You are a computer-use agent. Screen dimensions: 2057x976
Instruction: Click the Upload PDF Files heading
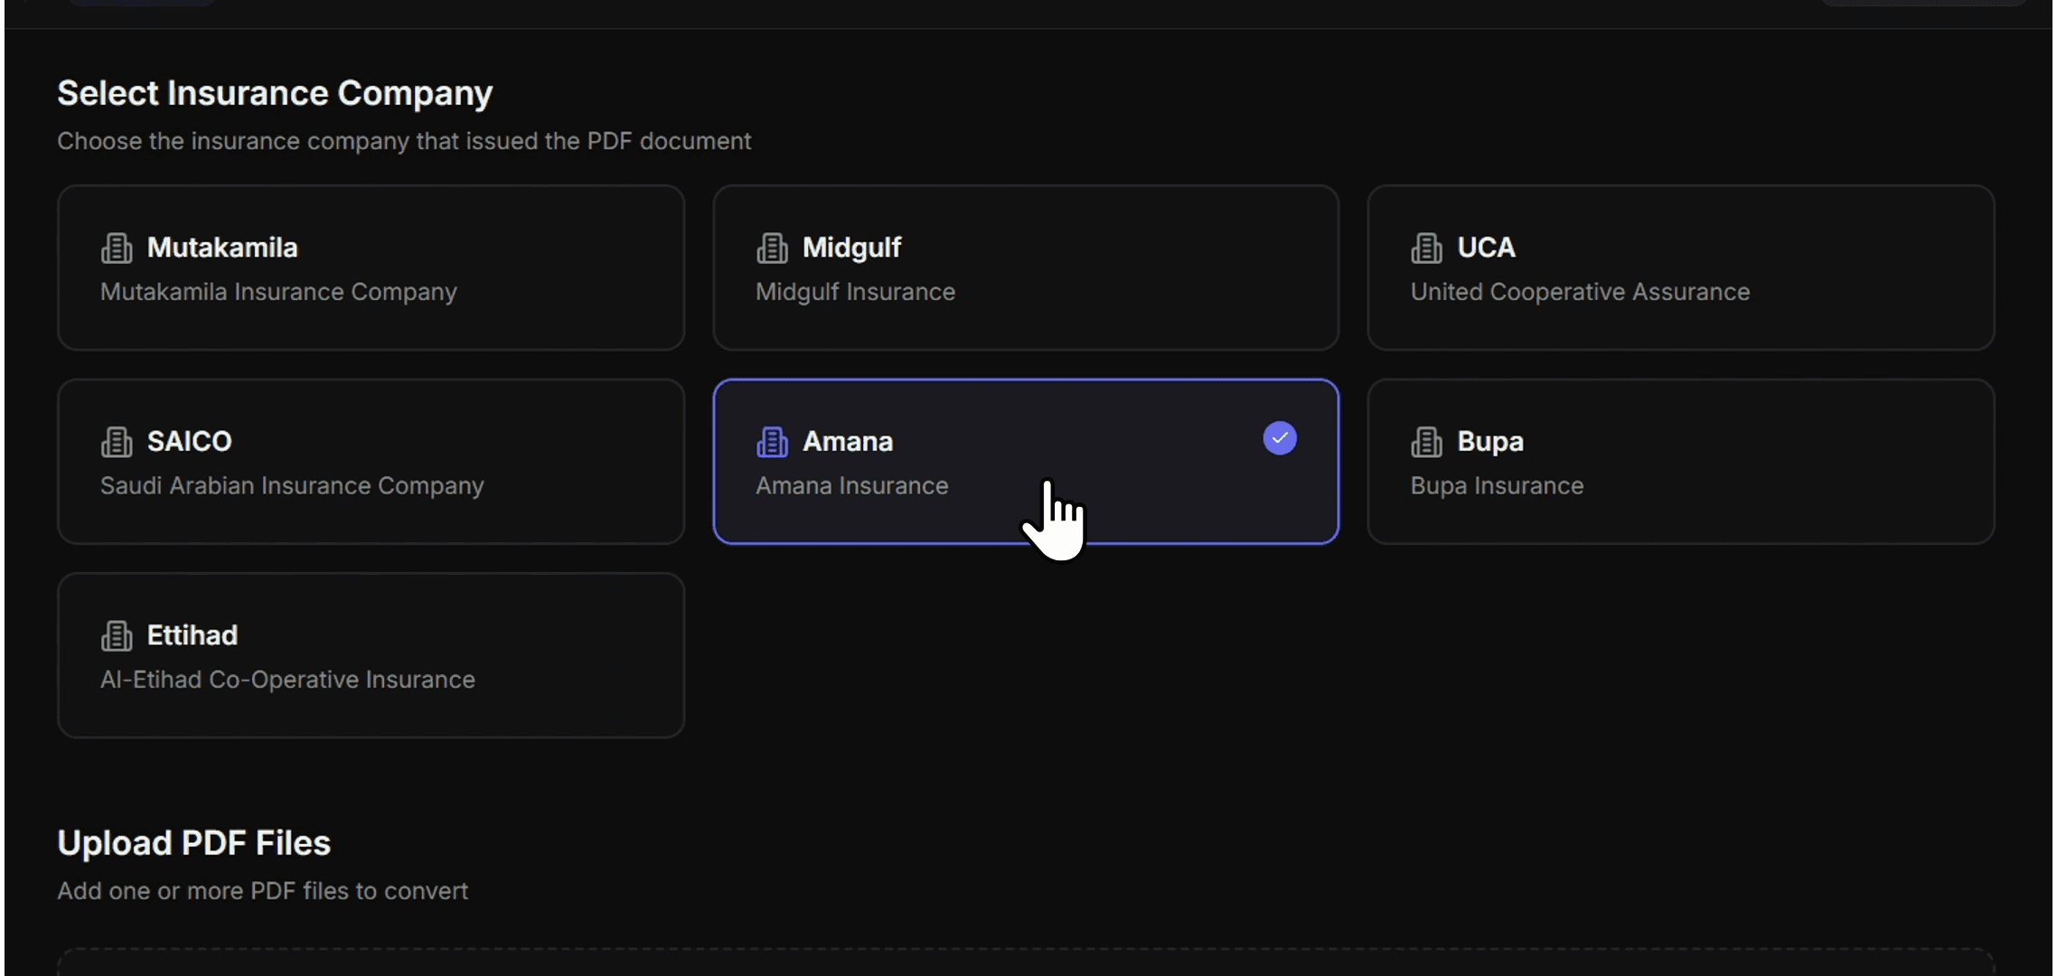pyautogui.click(x=193, y=842)
